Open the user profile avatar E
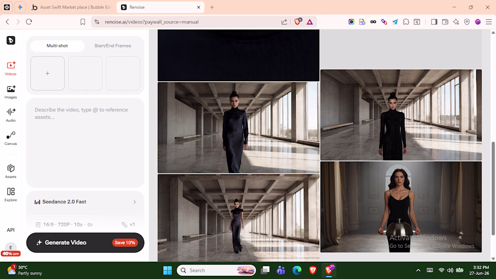Image resolution: width=496 pixels, height=279 pixels. tap(11, 247)
